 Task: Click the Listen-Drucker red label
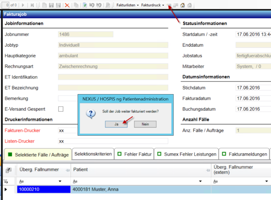[x=20, y=141]
